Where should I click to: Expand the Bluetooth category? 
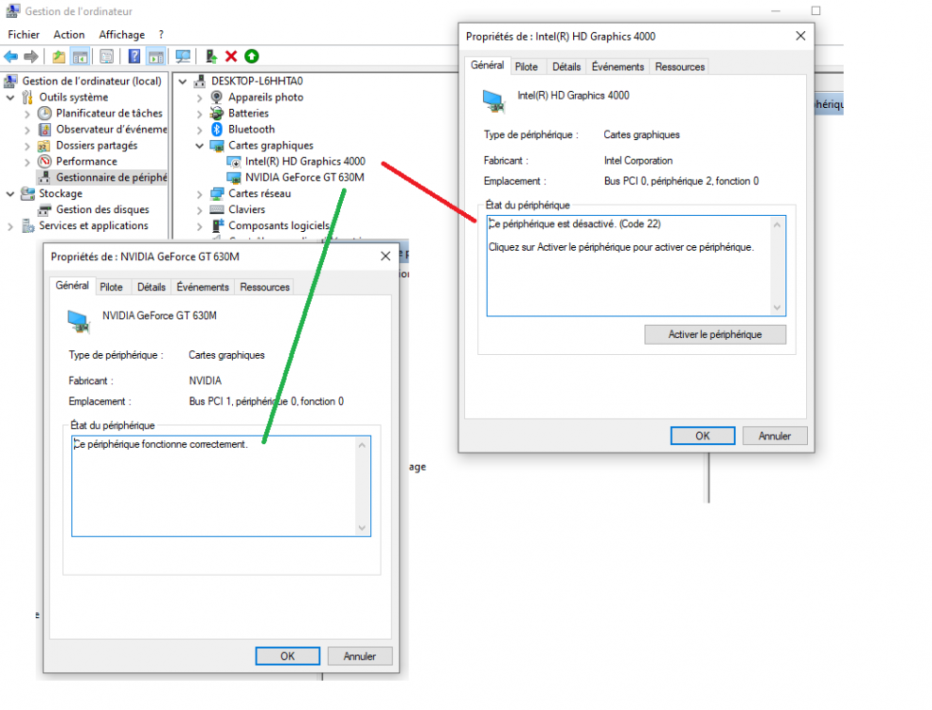(200, 130)
